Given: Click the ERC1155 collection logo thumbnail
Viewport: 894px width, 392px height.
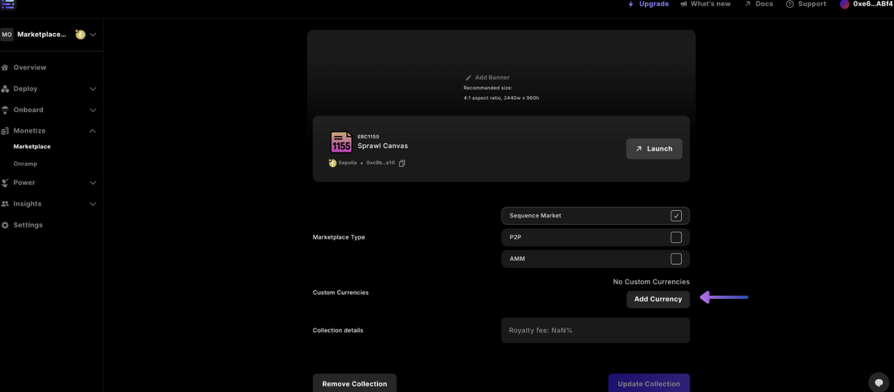Looking at the screenshot, I should pos(341,142).
